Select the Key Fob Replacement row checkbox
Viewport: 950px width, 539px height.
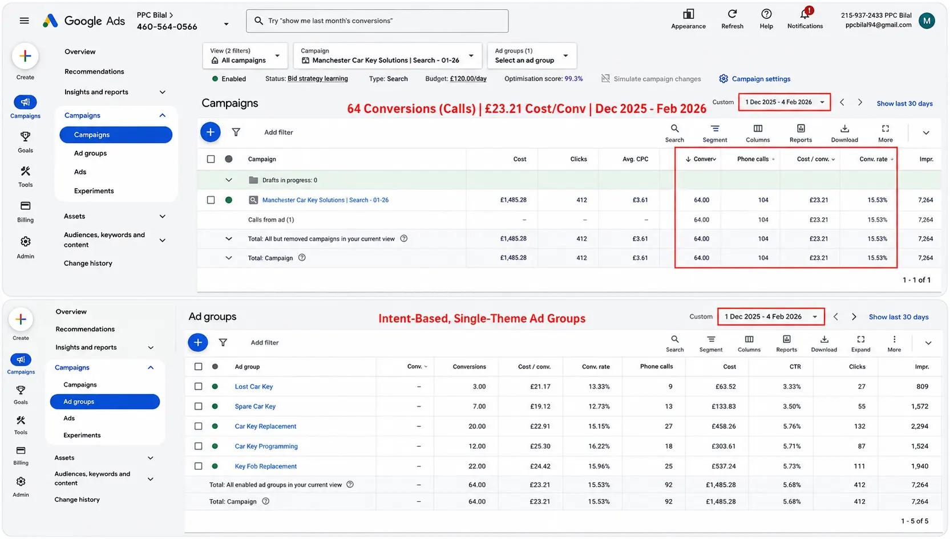coord(198,467)
